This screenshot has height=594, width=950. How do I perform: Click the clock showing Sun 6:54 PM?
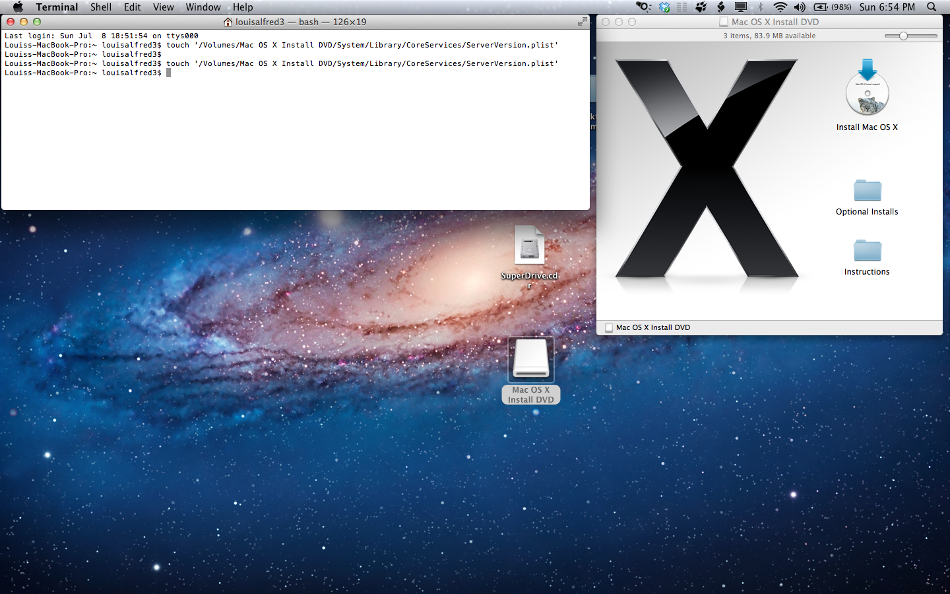click(887, 7)
